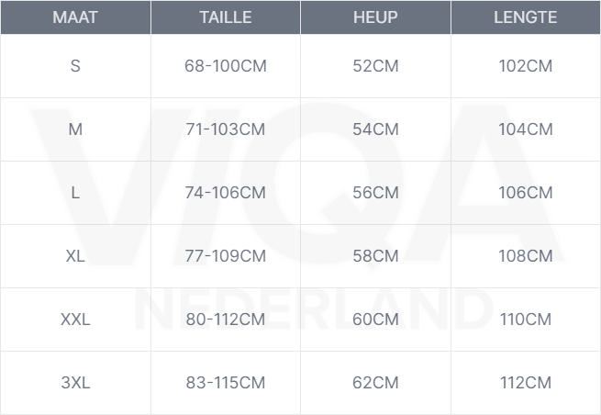Image resolution: width=601 pixels, height=415 pixels.
Task: Select the XXL size cell
Action: point(75,320)
